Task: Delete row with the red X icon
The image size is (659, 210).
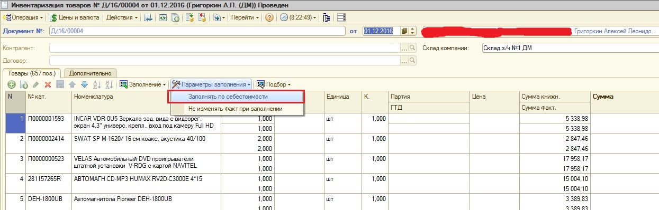Action: 48,84
